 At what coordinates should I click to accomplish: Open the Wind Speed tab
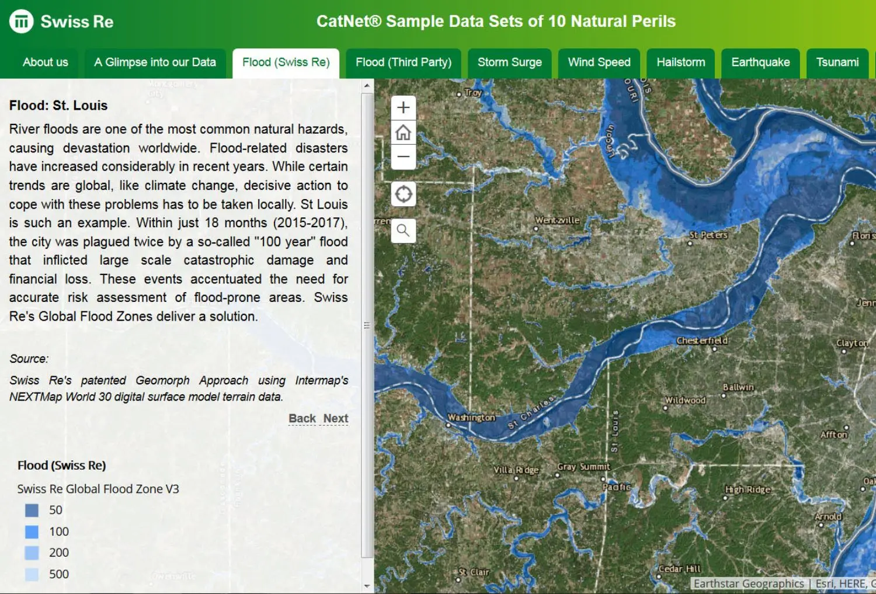pos(599,62)
